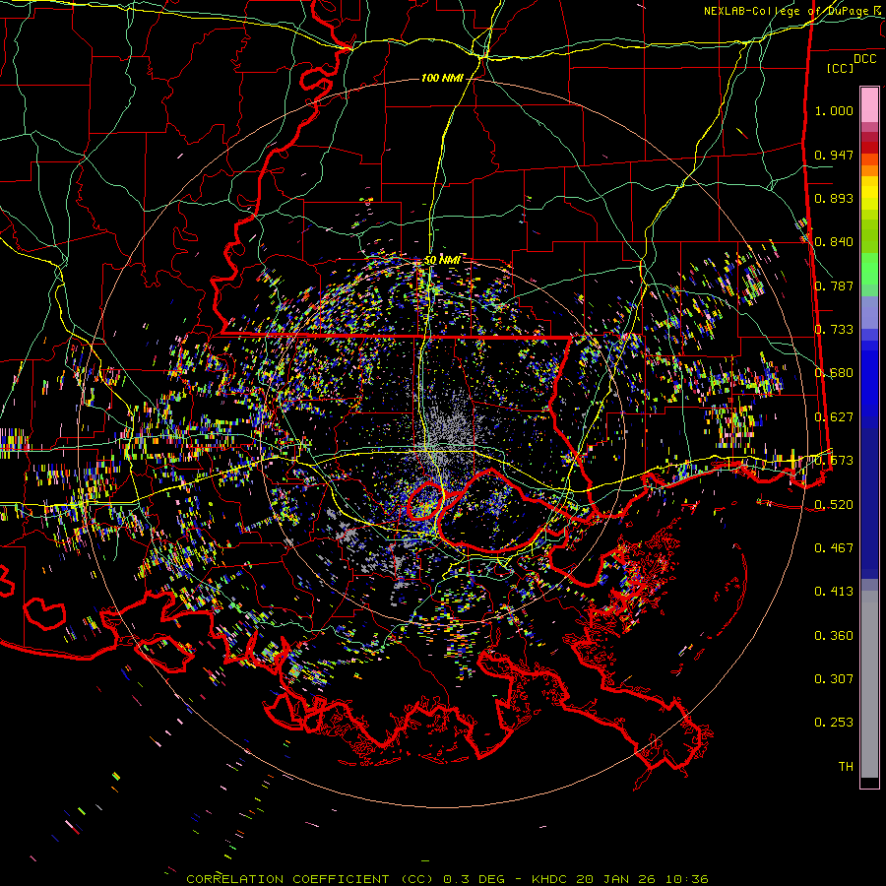Click the pink segment of the color bar
The width and height of the screenshot is (886, 886).
point(869,104)
